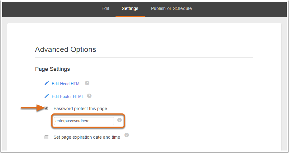This screenshot has height=153, width=289.
Task: Uncheck the Password protect this page checkbox
Action: coord(46,108)
